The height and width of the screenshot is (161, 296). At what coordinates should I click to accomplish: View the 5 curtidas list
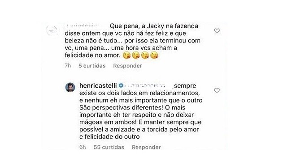click(x=92, y=66)
